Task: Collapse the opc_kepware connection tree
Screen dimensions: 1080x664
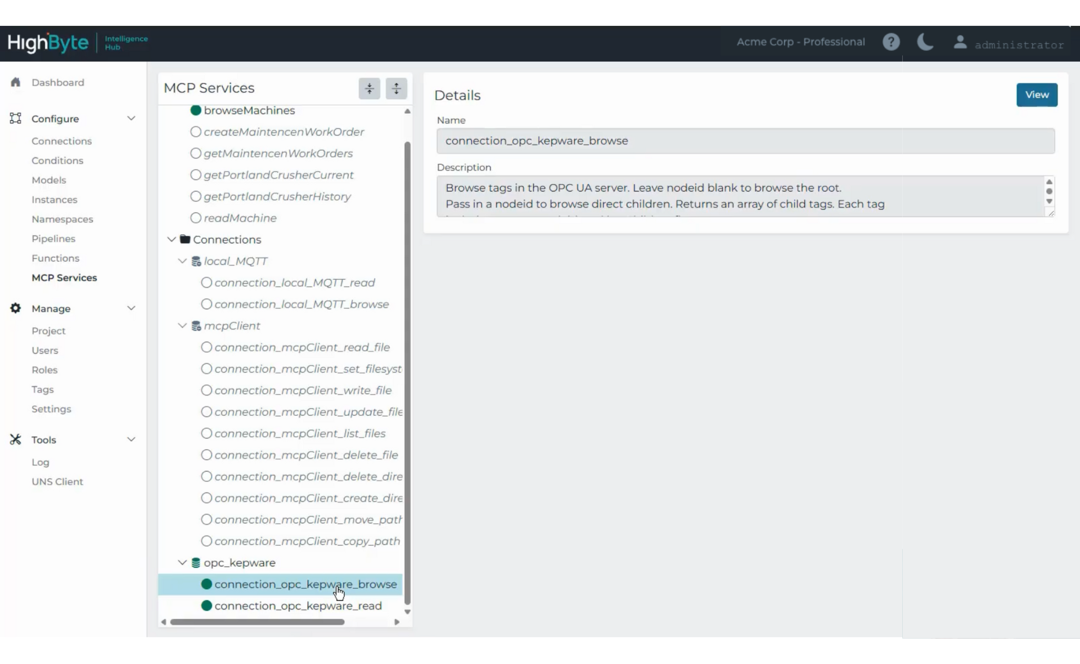Action: click(182, 562)
